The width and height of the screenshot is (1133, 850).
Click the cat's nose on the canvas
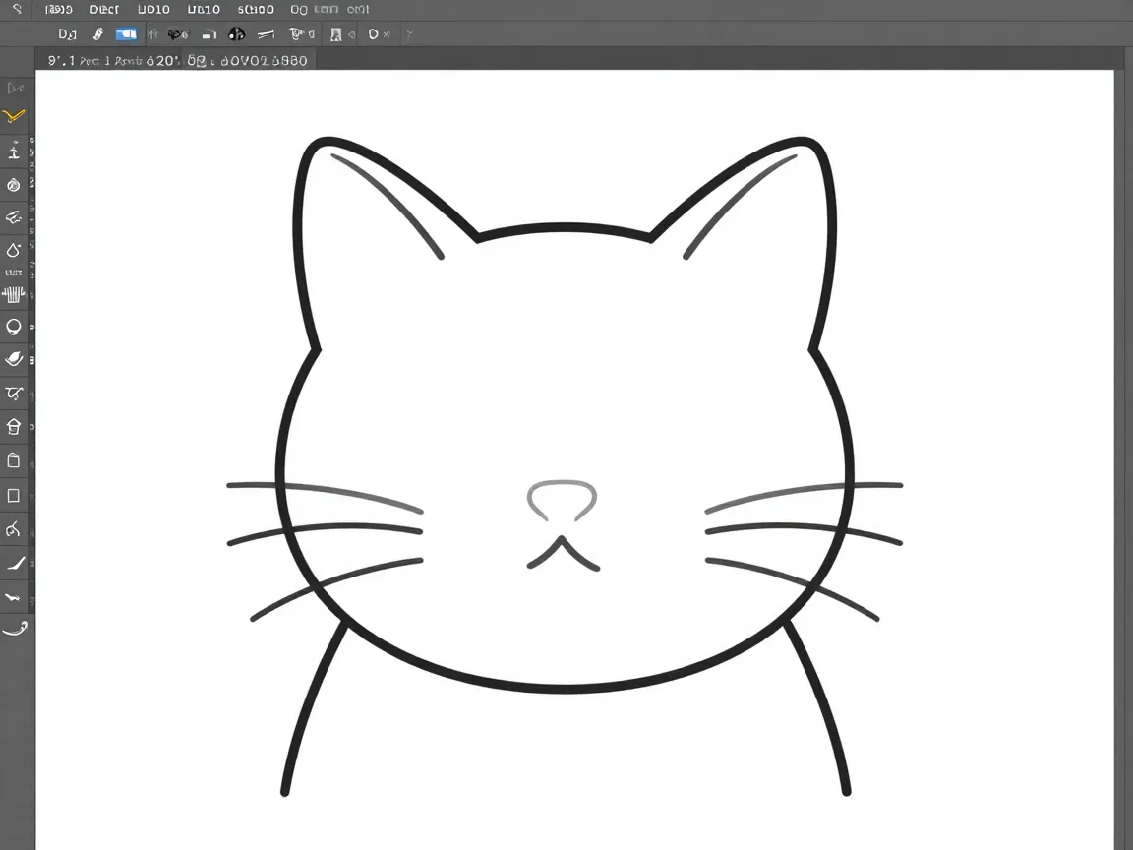(562, 500)
